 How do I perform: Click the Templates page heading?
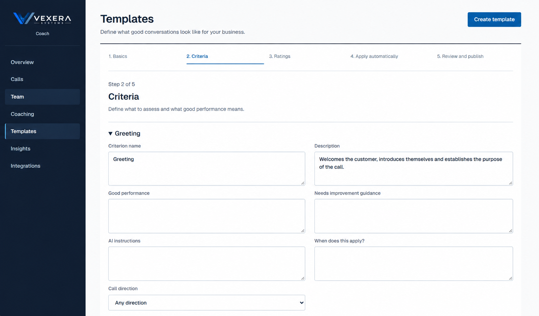coord(127,19)
